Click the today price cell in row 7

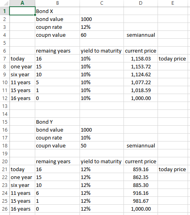[173, 58]
